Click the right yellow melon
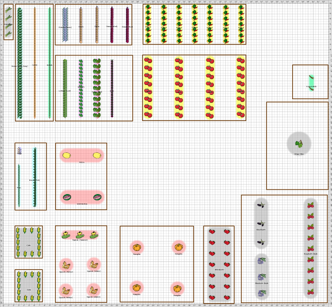Image resolution: width=332 pixels, height=307 pixels. 97,155
